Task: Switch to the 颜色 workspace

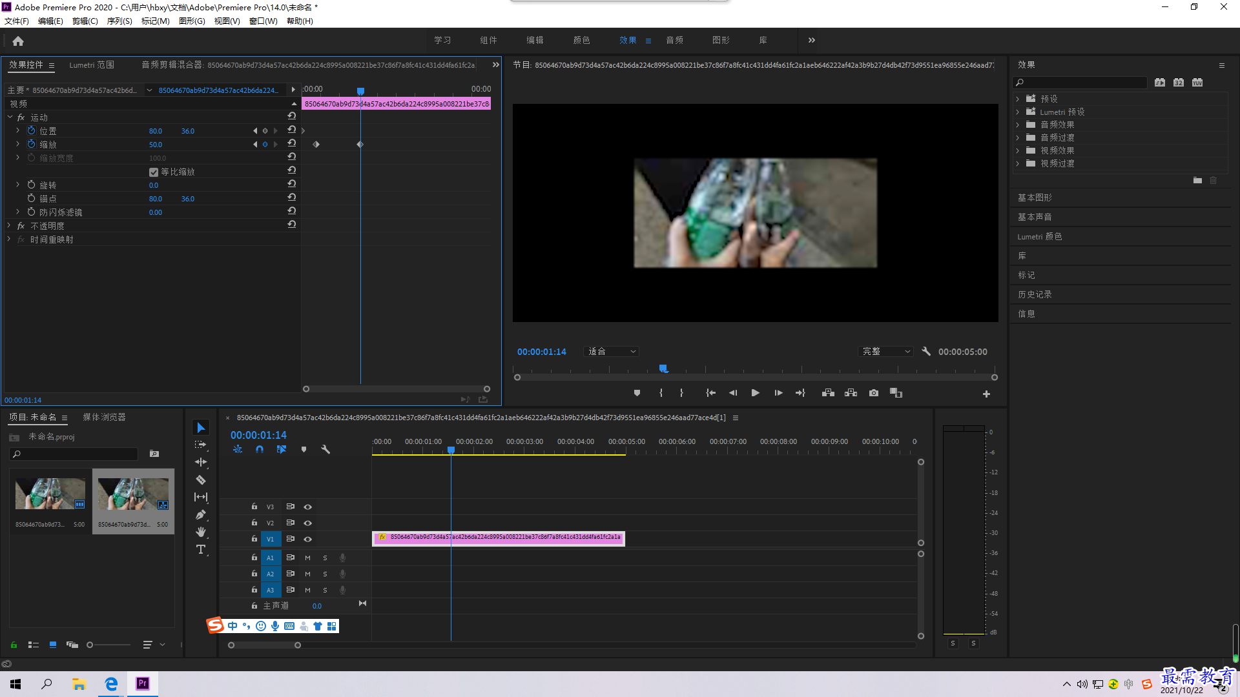Action: point(581,40)
